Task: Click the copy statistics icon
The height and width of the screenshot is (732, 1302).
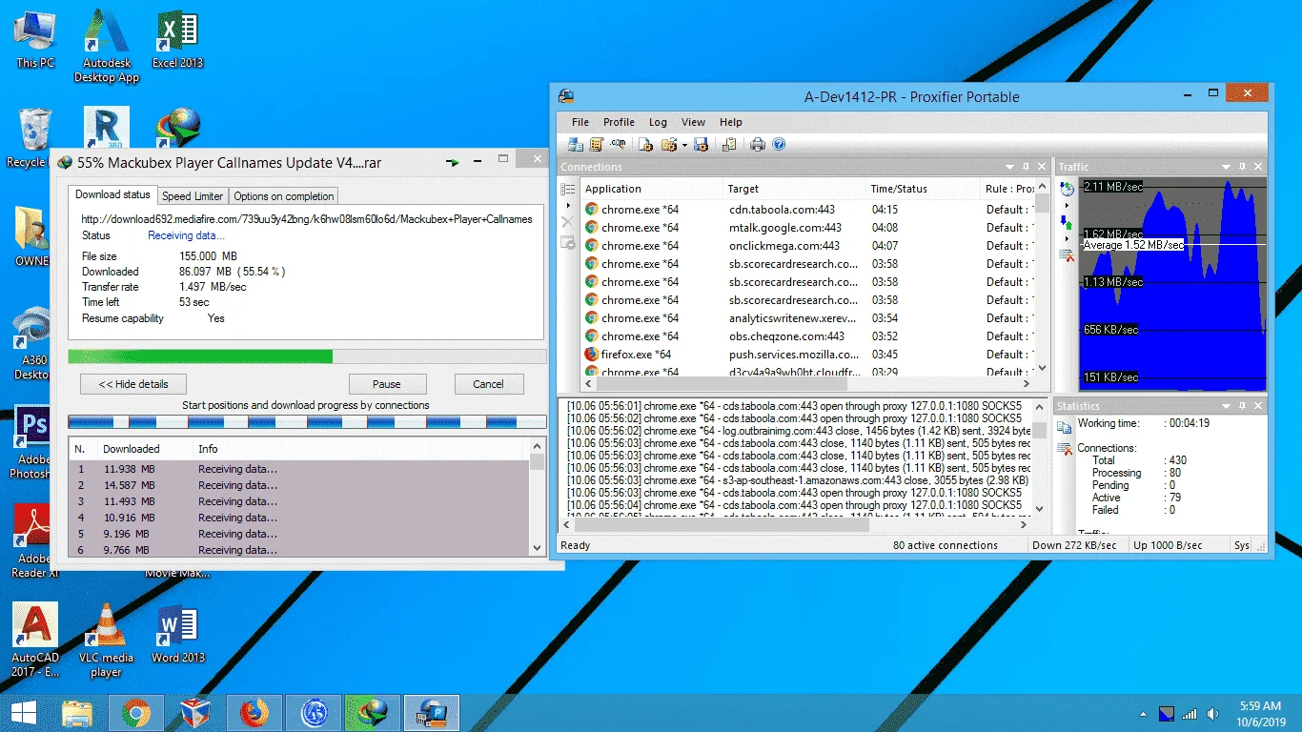Action: [1065, 427]
